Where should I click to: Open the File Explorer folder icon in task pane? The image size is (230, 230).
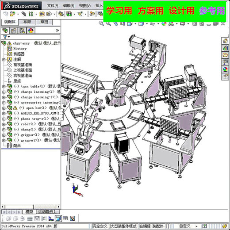[x=225, y=55]
